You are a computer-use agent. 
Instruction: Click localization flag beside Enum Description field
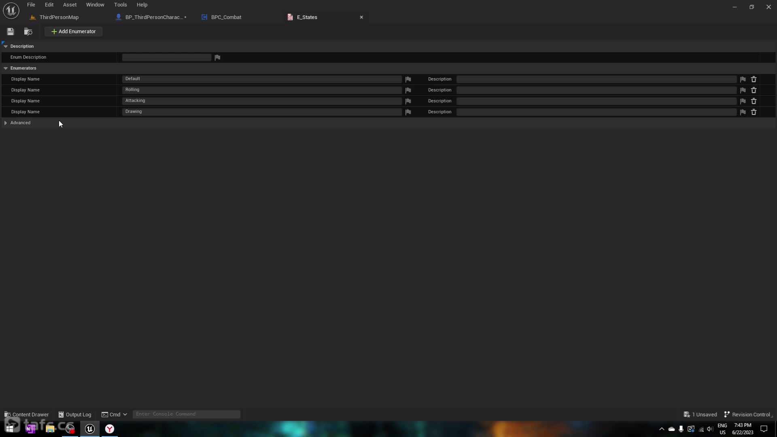click(x=217, y=57)
